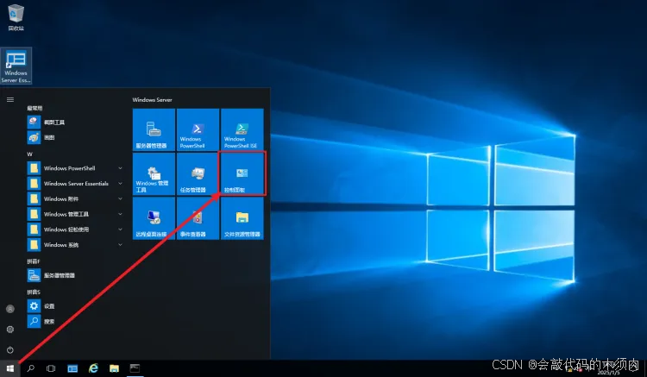Viewport: 647px width, 377px height.
Task: Launch the Windows PowerShell tile
Action: pos(198,129)
